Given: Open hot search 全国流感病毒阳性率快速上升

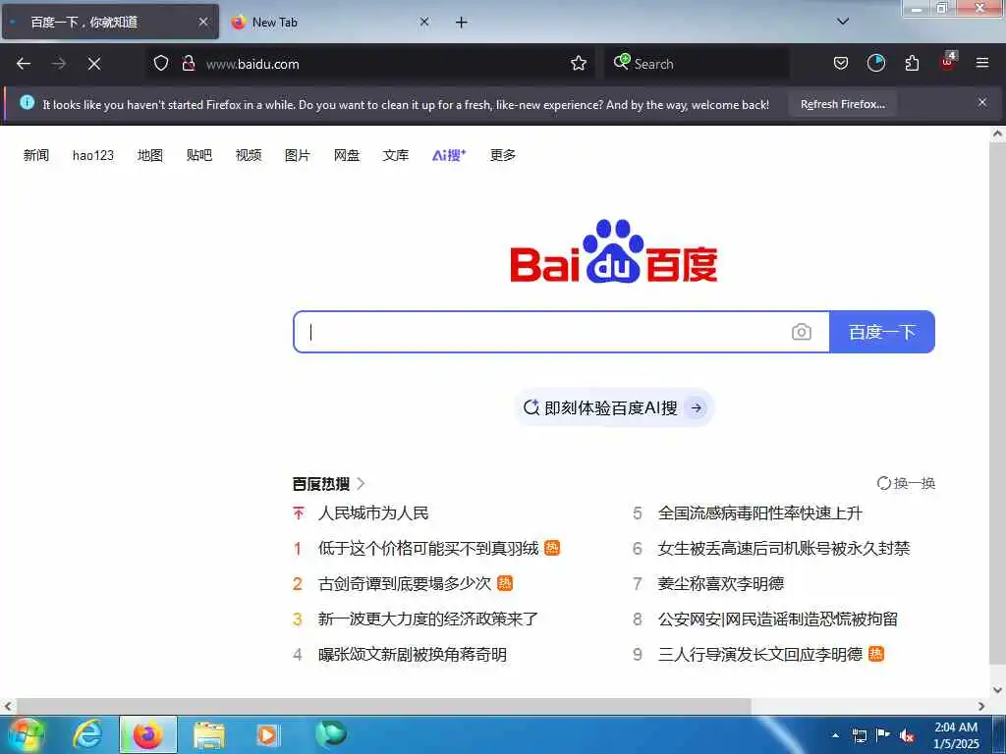Looking at the screenshot, I should coord(760,512).
